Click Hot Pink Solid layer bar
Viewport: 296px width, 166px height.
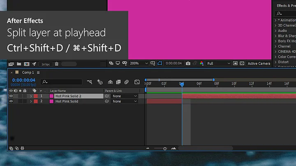point(164,101)
